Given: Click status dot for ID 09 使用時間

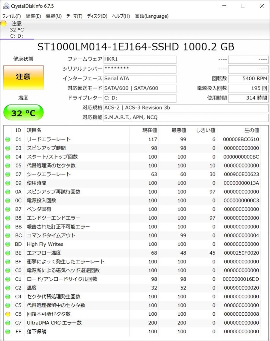Looking at the screenshot, I should point(8,183).
